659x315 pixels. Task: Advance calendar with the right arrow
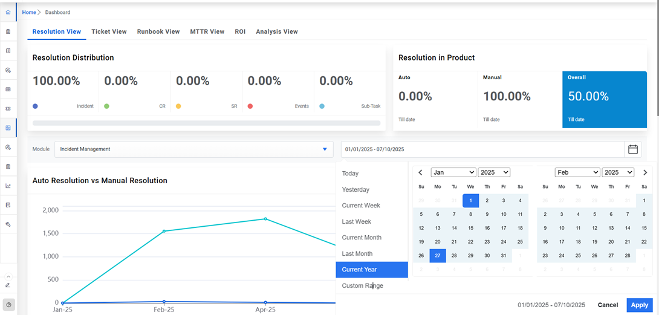pyautogui.click(x=645, y=172)
